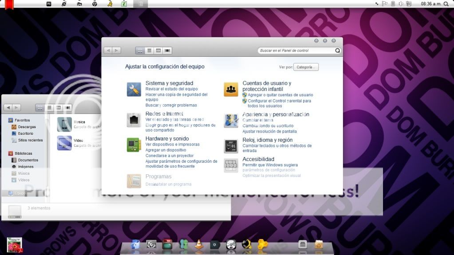
Task: Go forward in the Control Panel window
Action: click(x=116, y=51)
